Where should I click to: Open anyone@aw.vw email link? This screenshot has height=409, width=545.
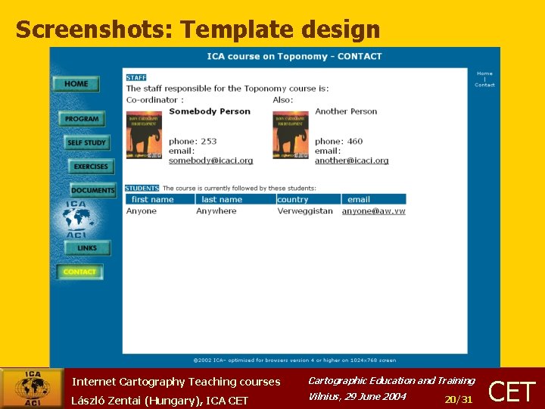(374, 211)
